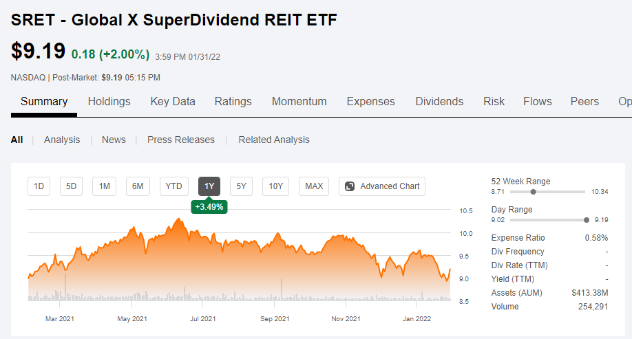
Task: Click the Yield (TTM) label
Action: click(x=512, y=279)
